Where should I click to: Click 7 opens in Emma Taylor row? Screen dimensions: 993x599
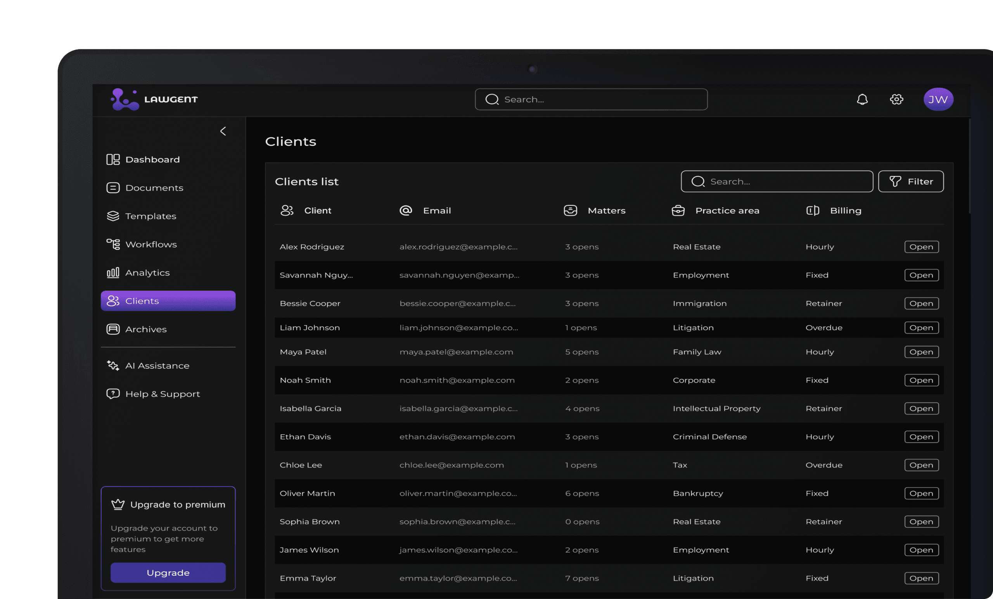point(582,578)
